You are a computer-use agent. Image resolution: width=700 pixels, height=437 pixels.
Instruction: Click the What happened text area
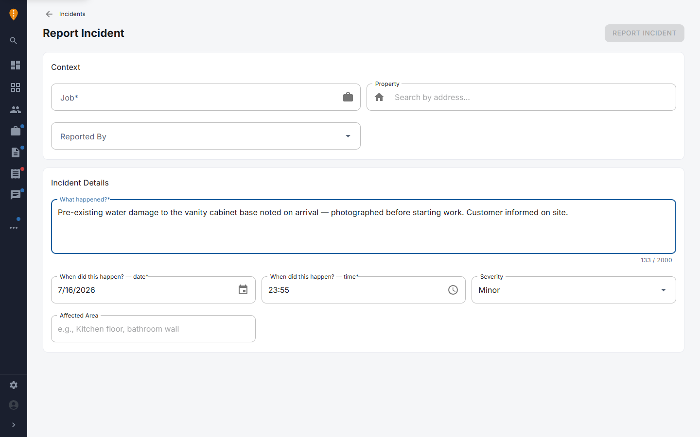(x=364, y=226)
